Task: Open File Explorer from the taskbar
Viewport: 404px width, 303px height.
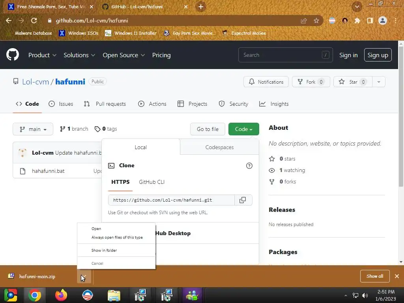Action: [114, 295]
